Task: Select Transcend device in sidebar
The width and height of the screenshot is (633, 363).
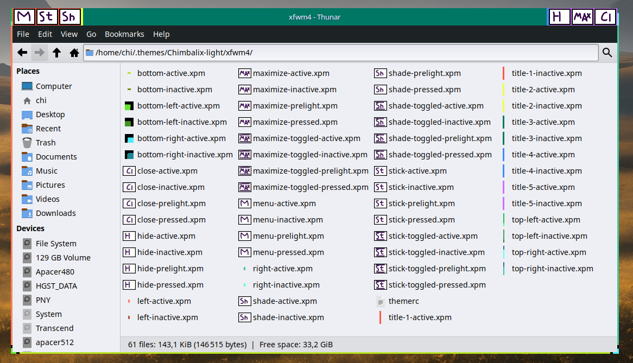Action: (54, 328)
